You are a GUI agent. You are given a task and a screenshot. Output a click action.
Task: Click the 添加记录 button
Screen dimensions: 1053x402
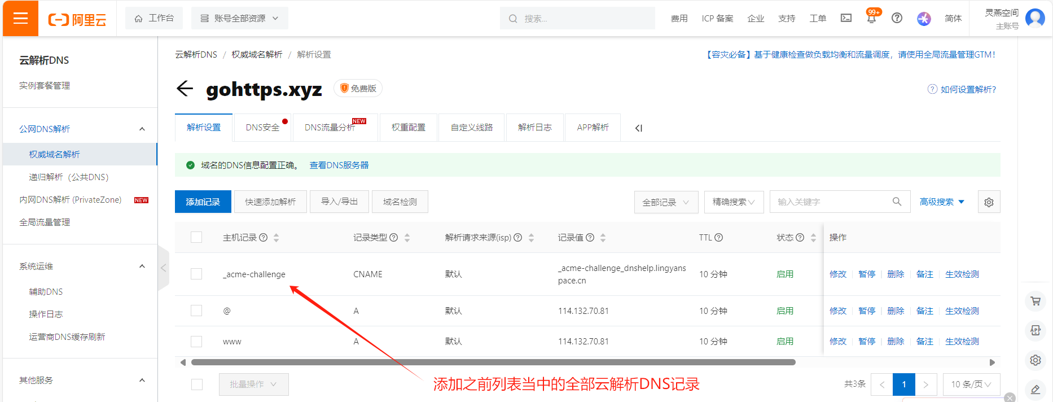click(203, 202)
